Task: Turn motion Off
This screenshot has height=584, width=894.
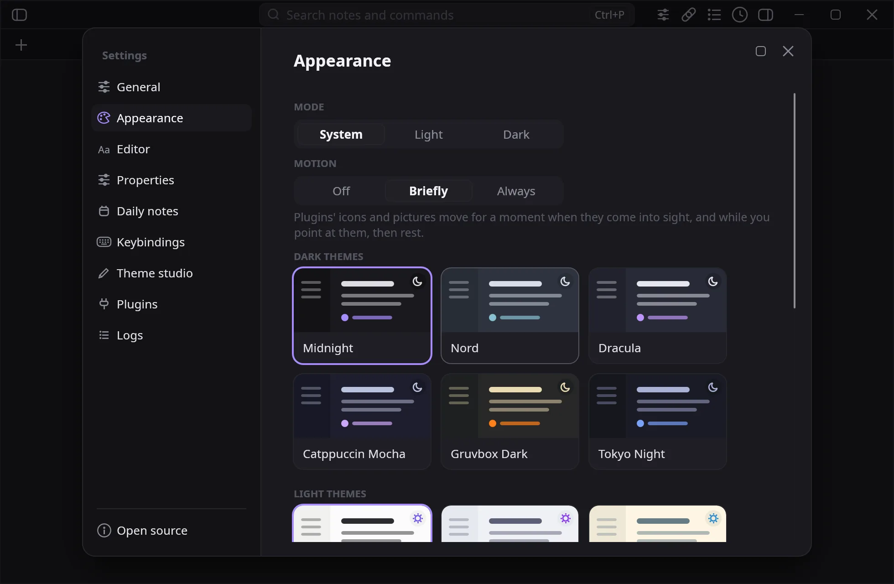Action: 341,191
